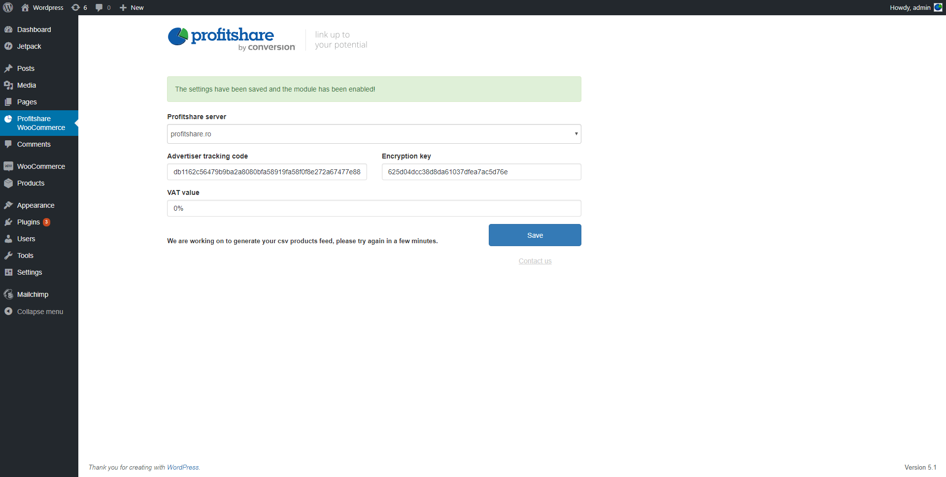Open the WordPress footer link

click(x=183, y=467)
